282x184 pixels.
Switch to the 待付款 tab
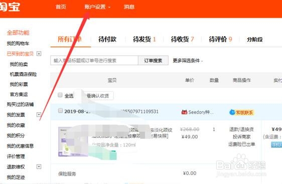coord(107,39)
